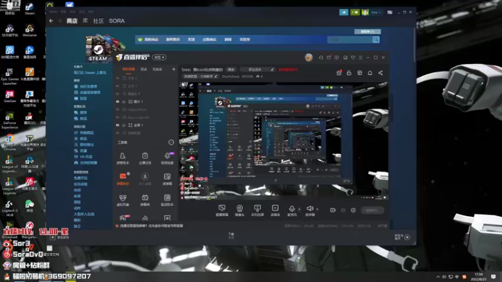Select second scene tab in streaming app
This screenshot has width=502, height=282.
tap(144, 69)
